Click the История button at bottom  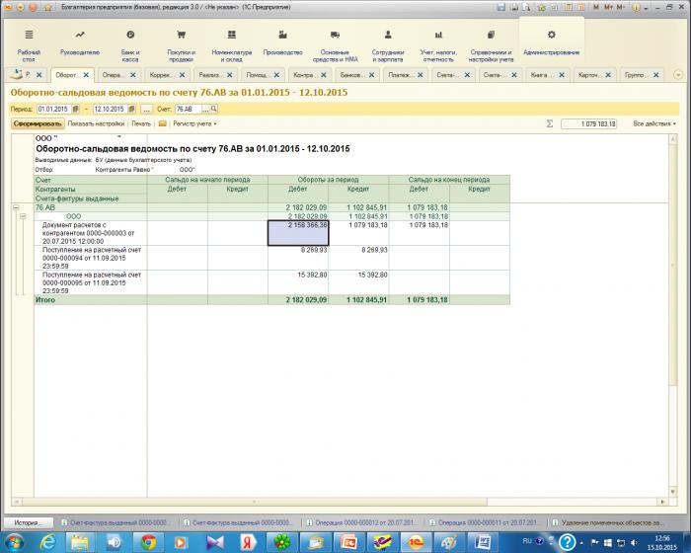(29, 522)
